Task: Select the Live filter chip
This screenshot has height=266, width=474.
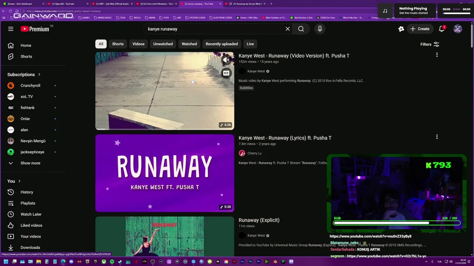Action: (250, 44)
